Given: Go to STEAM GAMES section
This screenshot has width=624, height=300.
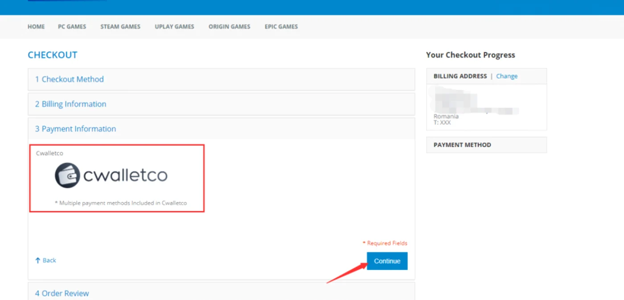Looking at the screenshot, I should click(x=120, y=27).
